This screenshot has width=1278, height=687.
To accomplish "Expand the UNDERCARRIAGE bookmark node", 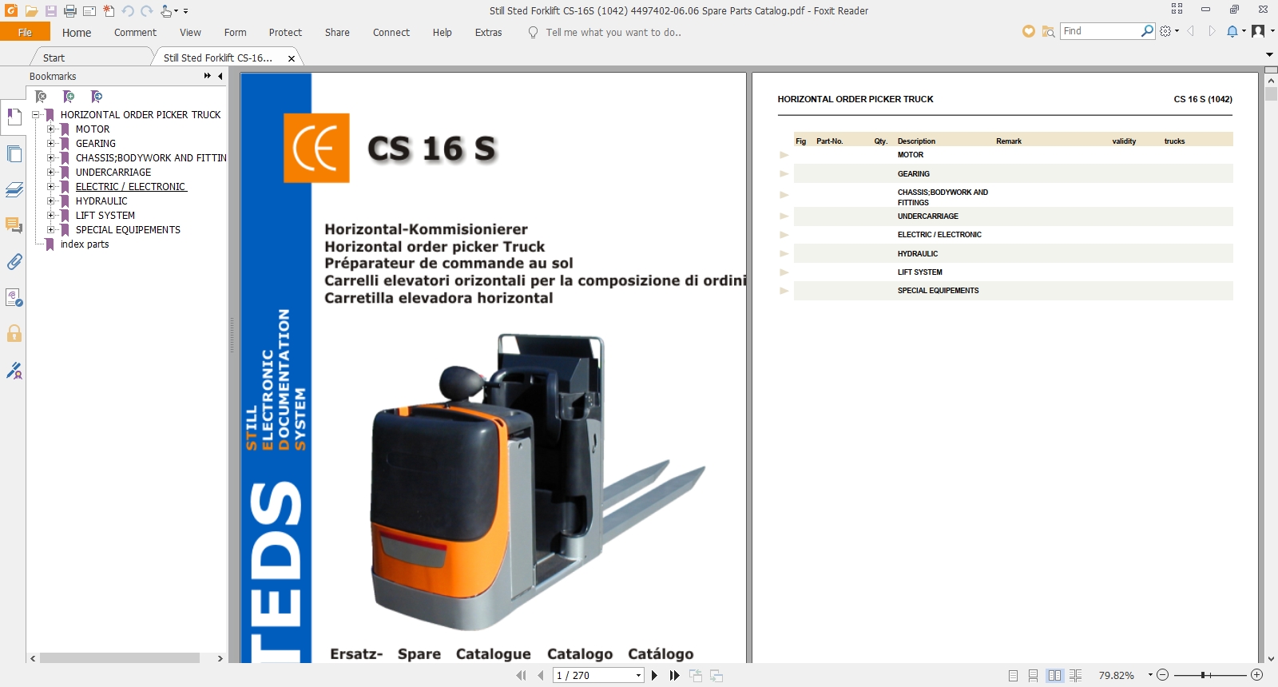I will [51, 173].
